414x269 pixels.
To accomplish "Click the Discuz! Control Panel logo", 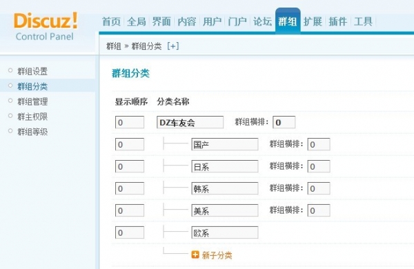I will [x=46, y=26].
